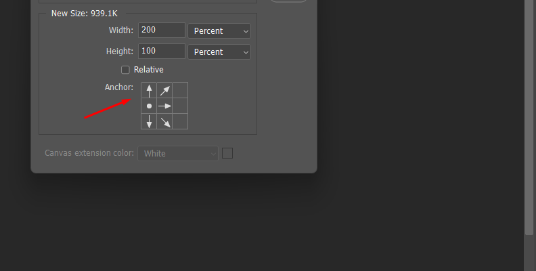The height and width of the screenshot is (271, 536).
Task: Click the right-pointing arrow anchor cell
Action: point(164,106)
